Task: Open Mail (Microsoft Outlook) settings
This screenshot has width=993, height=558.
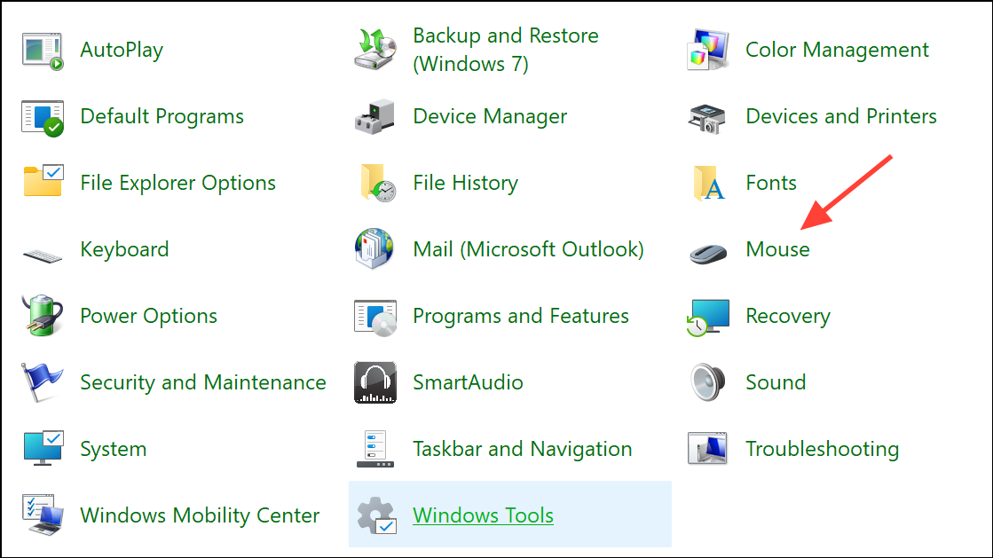Action: tap(528, 249)
